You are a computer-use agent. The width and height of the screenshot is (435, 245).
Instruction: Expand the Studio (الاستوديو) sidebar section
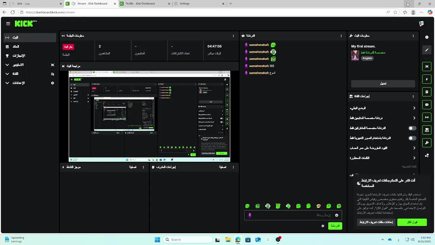(30, 65)
